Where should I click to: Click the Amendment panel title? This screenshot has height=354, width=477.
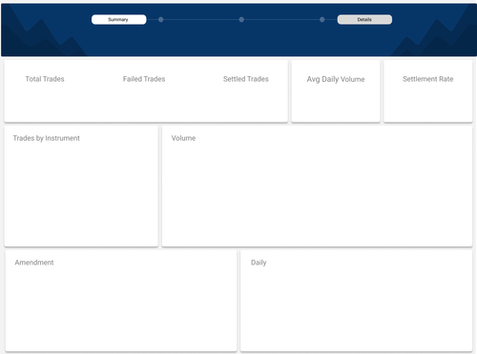(34, 263)
